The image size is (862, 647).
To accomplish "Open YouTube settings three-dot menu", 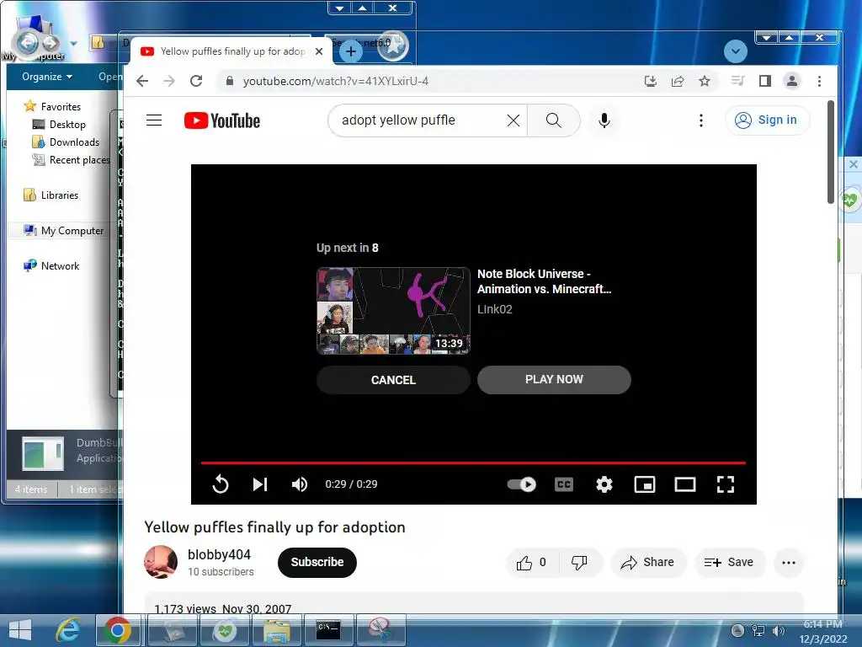I will click(701, 120).
